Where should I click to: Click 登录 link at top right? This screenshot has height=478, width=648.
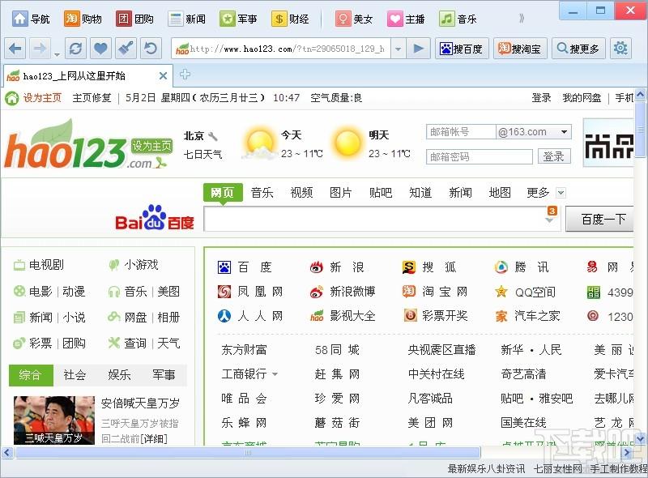click(x=541, y=98)
